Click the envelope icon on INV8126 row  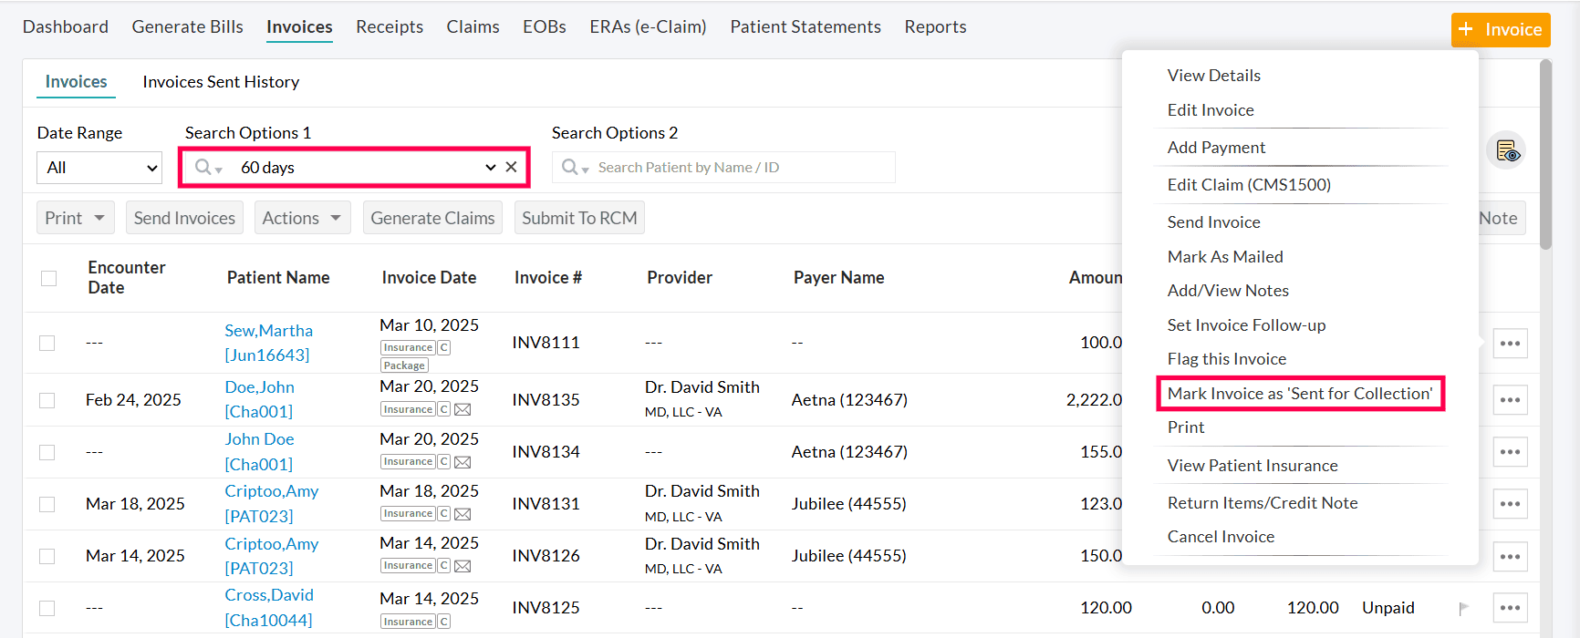(463, 566)
